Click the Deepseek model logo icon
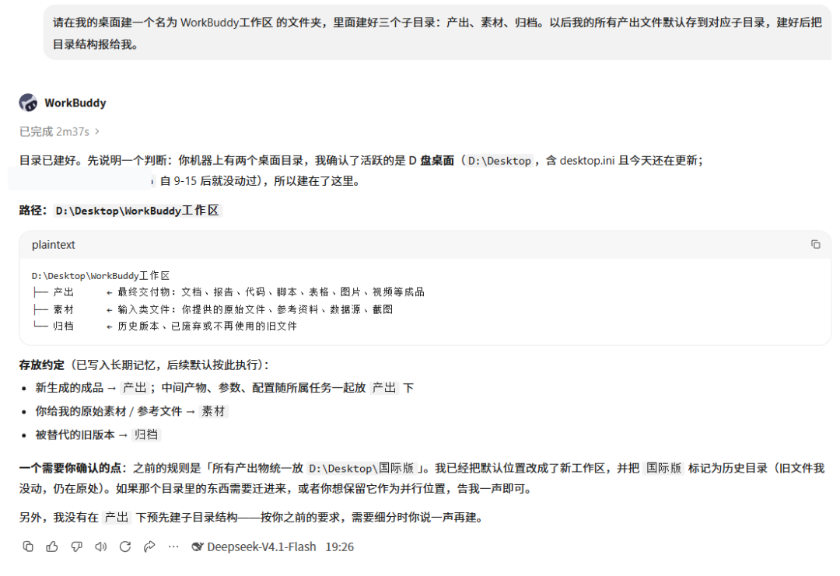This screenshot has height=576, width=840. pos(198,546)
